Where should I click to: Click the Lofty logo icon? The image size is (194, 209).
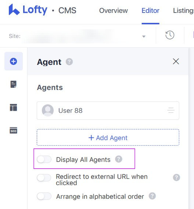click(x=14, y=10)
